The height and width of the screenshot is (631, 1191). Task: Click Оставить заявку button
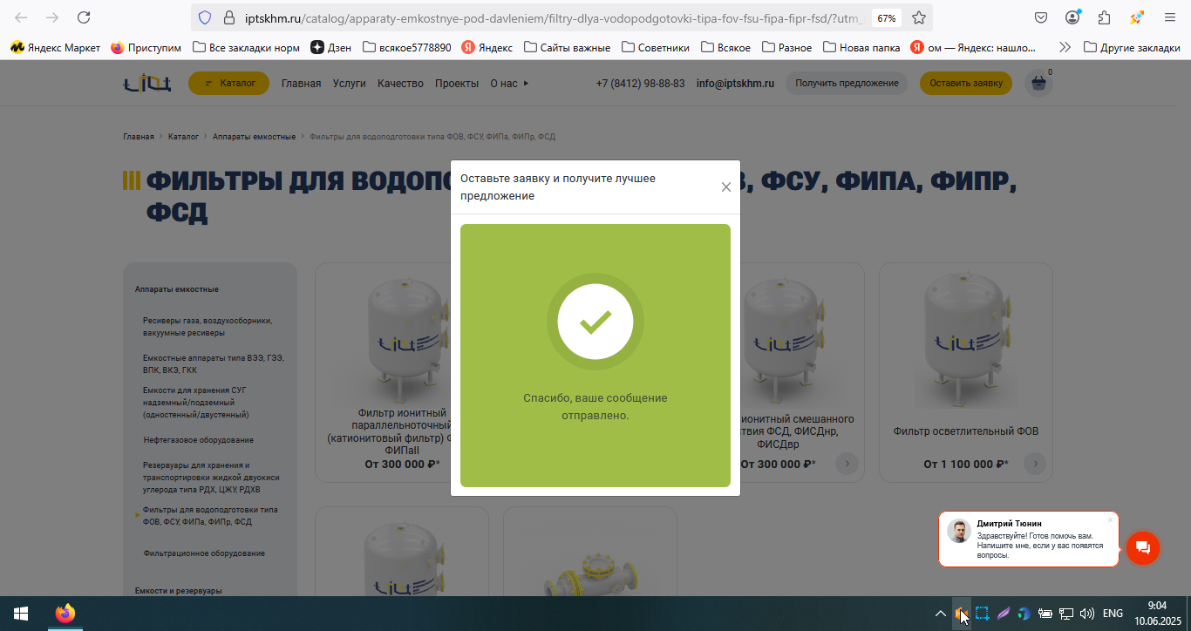pos(966,83)
